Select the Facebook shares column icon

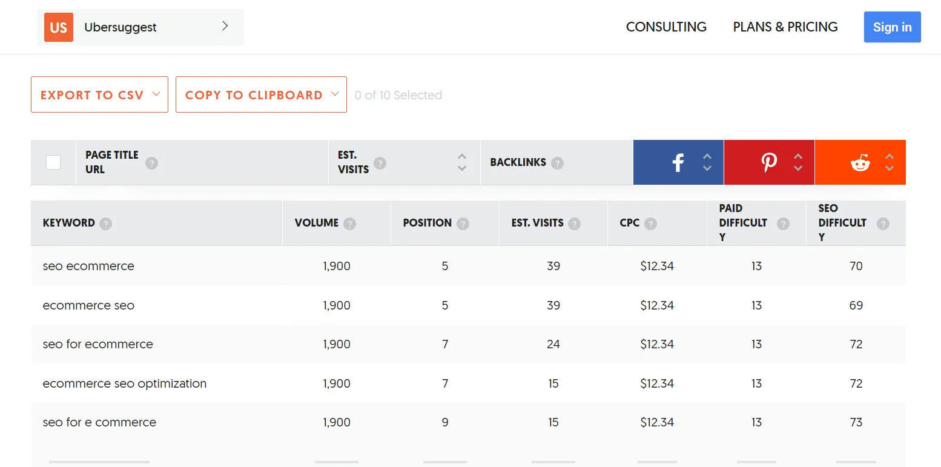pyautogui.click(x=678, y=162)
